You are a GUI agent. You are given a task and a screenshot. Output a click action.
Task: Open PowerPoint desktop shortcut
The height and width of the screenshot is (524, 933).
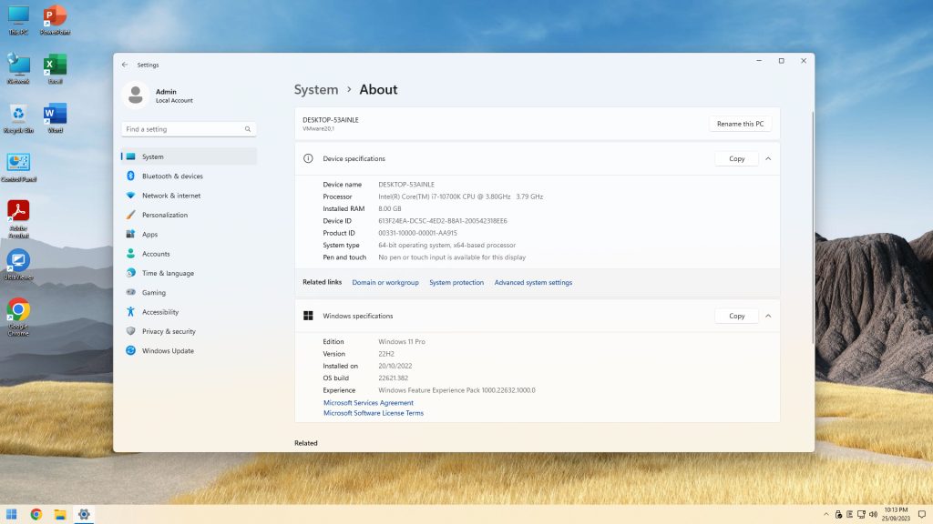click(55, 20)
